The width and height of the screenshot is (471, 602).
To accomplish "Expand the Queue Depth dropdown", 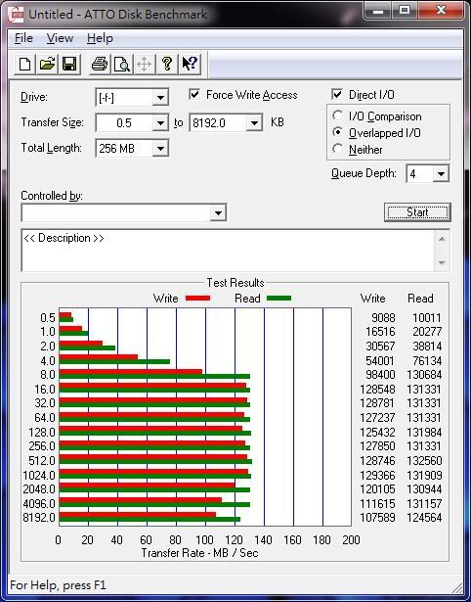I will 441,174.
